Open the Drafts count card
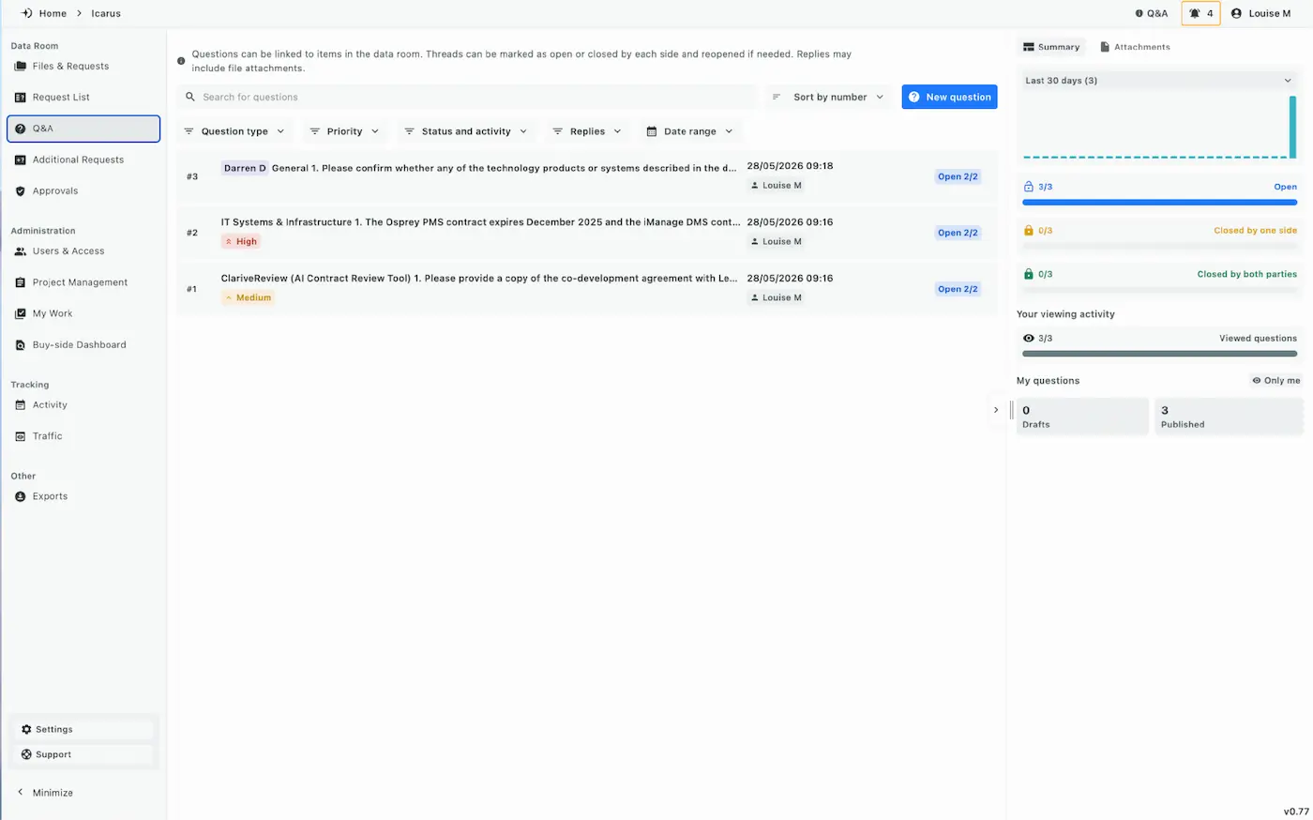 tap(1082, 417)
